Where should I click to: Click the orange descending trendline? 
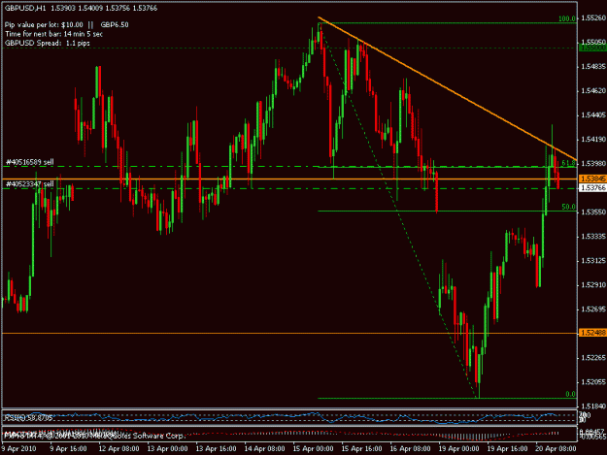447,88
